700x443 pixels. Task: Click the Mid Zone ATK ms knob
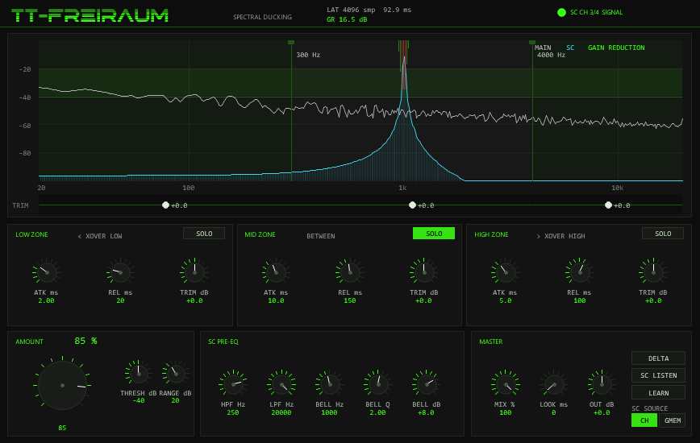point(276,272)
